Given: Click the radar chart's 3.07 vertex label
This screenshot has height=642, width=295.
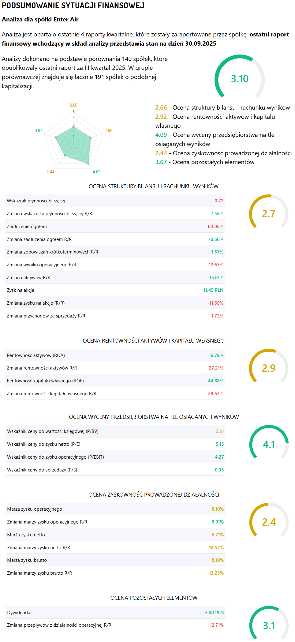Looking at the screenshot, I should click(39, 130).
